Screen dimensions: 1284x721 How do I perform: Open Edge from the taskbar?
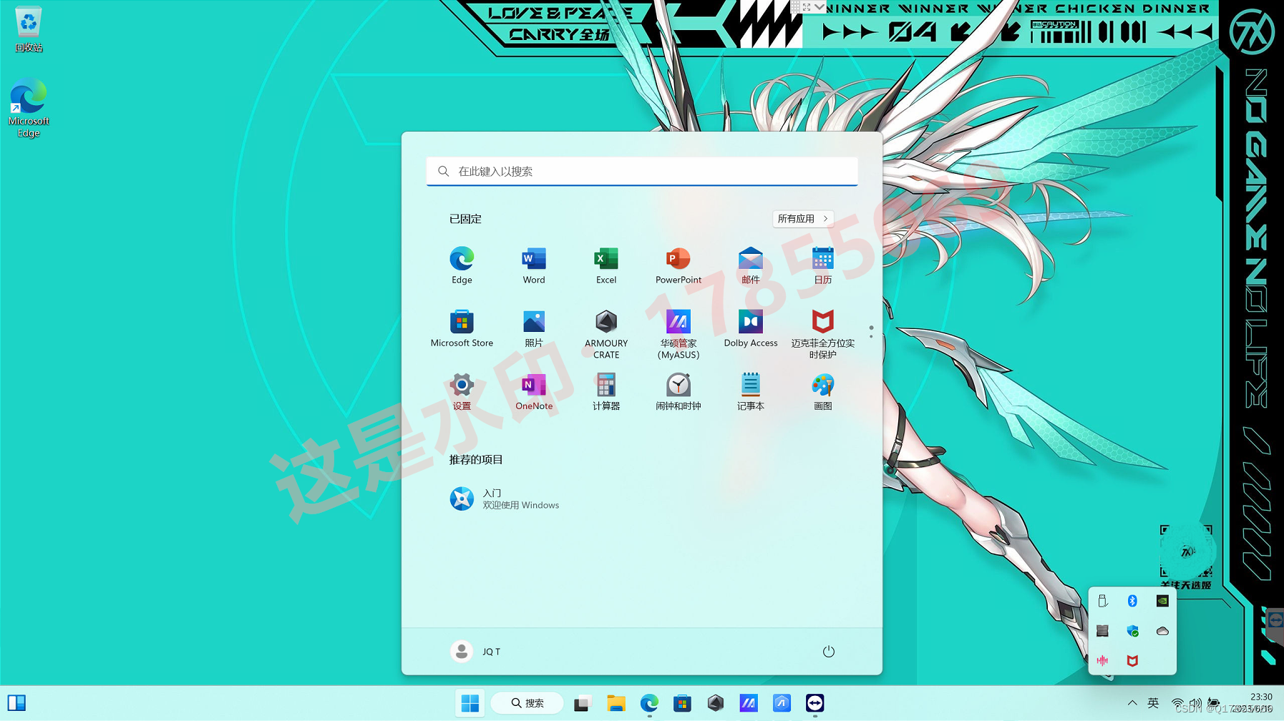click(x=649, y=704)
